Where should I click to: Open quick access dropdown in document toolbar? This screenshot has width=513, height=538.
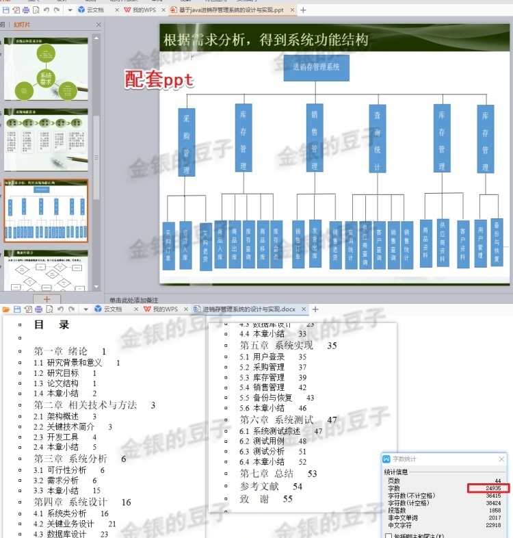coord(85,309)
